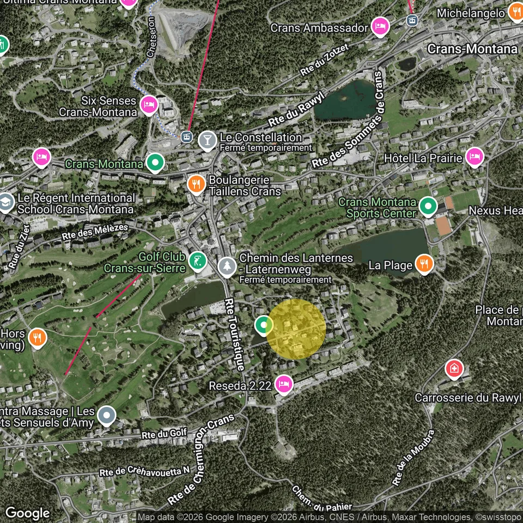
Task: Click the pink hotel pin left of Crans-Montana label
Action: (42, 157)
